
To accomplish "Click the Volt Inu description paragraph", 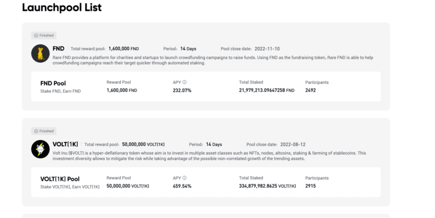I will 209,156.
